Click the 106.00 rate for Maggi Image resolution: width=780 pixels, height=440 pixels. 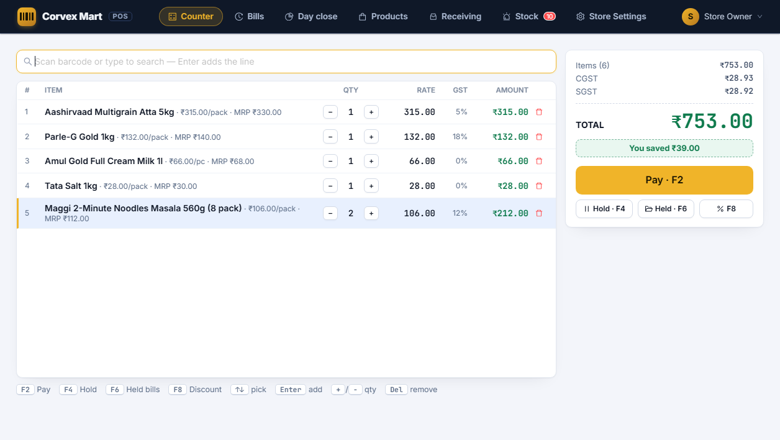tap(419, 213)
